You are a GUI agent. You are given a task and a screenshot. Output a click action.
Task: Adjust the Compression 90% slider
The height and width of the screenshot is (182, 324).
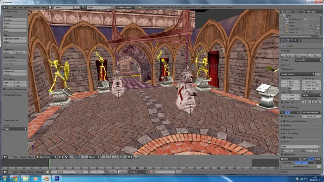pos(301,166)
